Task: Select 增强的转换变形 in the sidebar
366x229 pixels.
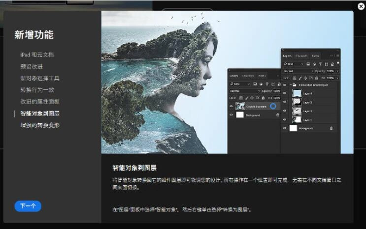Action: tap(40, 125)
